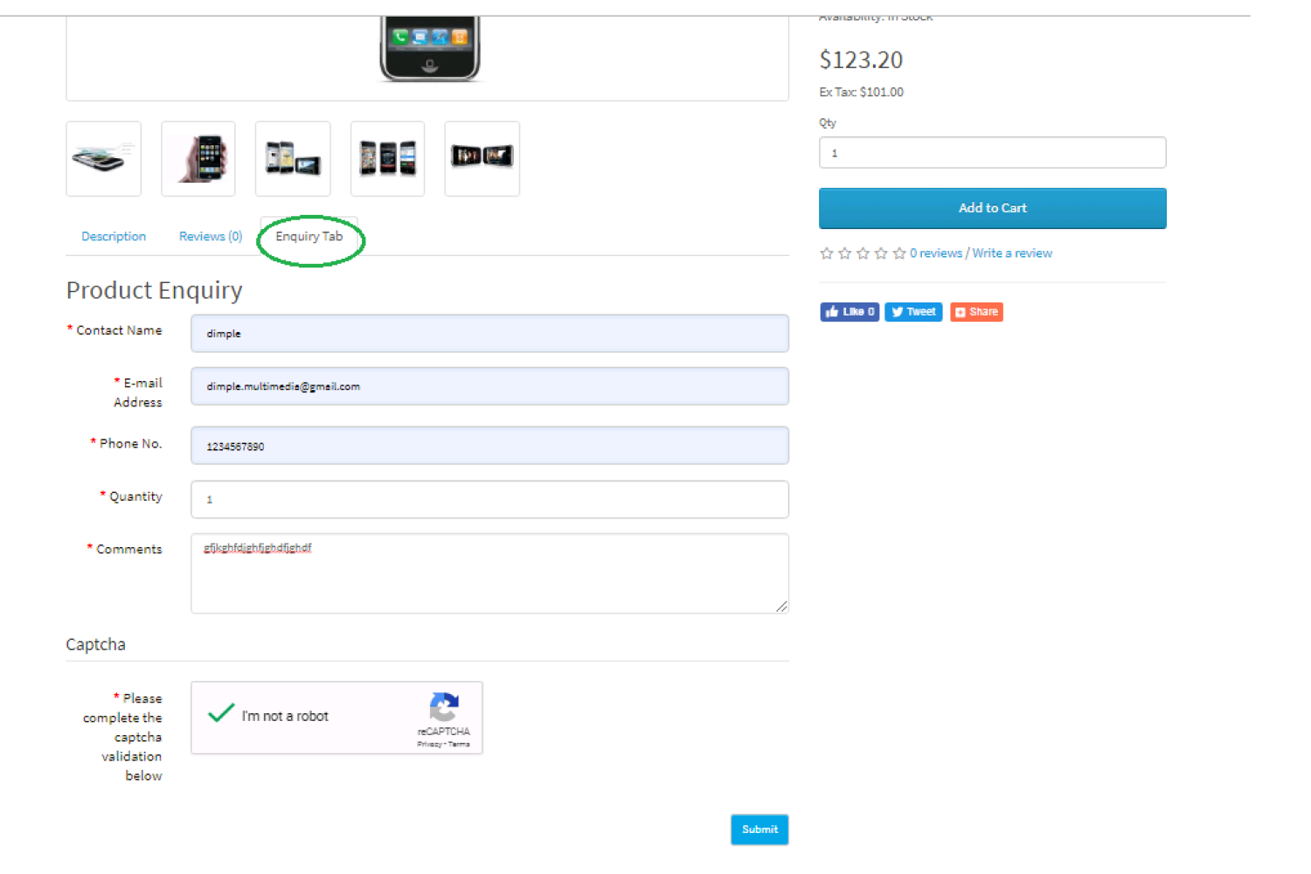Click the Add to Cart button

pyautogui.click(x=992, y=208)
